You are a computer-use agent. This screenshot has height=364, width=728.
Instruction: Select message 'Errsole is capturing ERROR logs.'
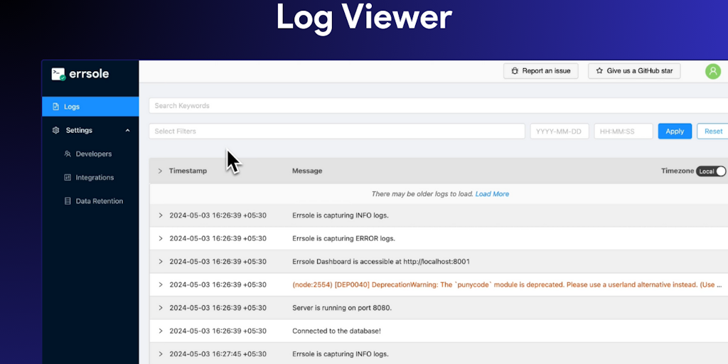(343, 239)
